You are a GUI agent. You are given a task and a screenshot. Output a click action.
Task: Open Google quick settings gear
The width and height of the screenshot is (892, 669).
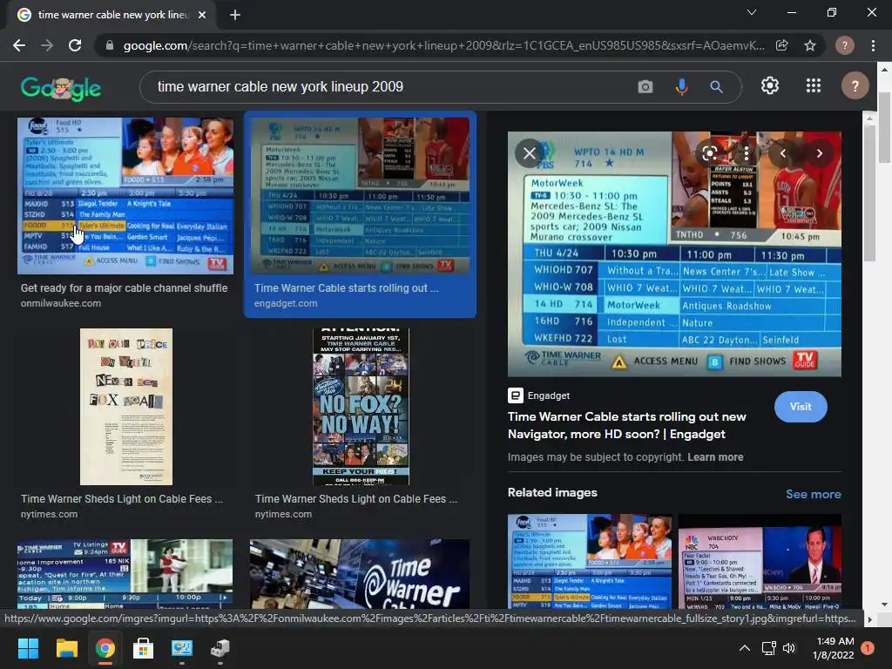coord(770,86)
